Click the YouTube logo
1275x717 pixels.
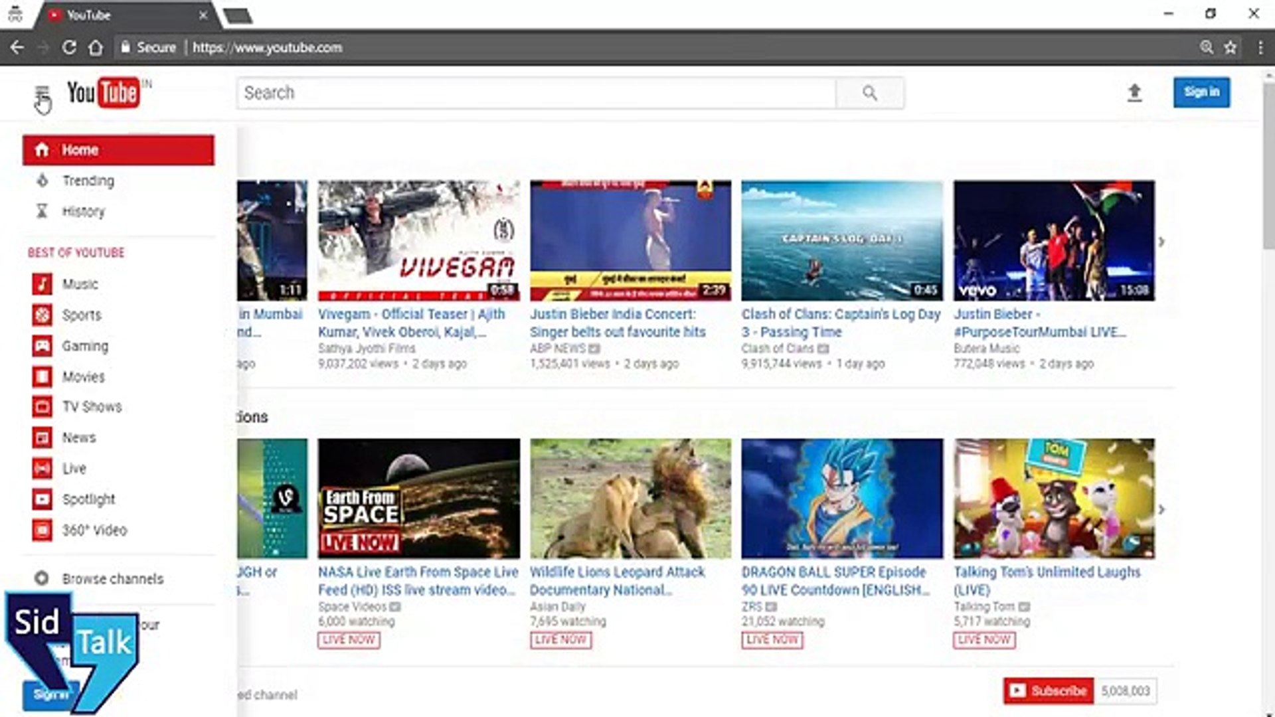click(x=104, y=92)
